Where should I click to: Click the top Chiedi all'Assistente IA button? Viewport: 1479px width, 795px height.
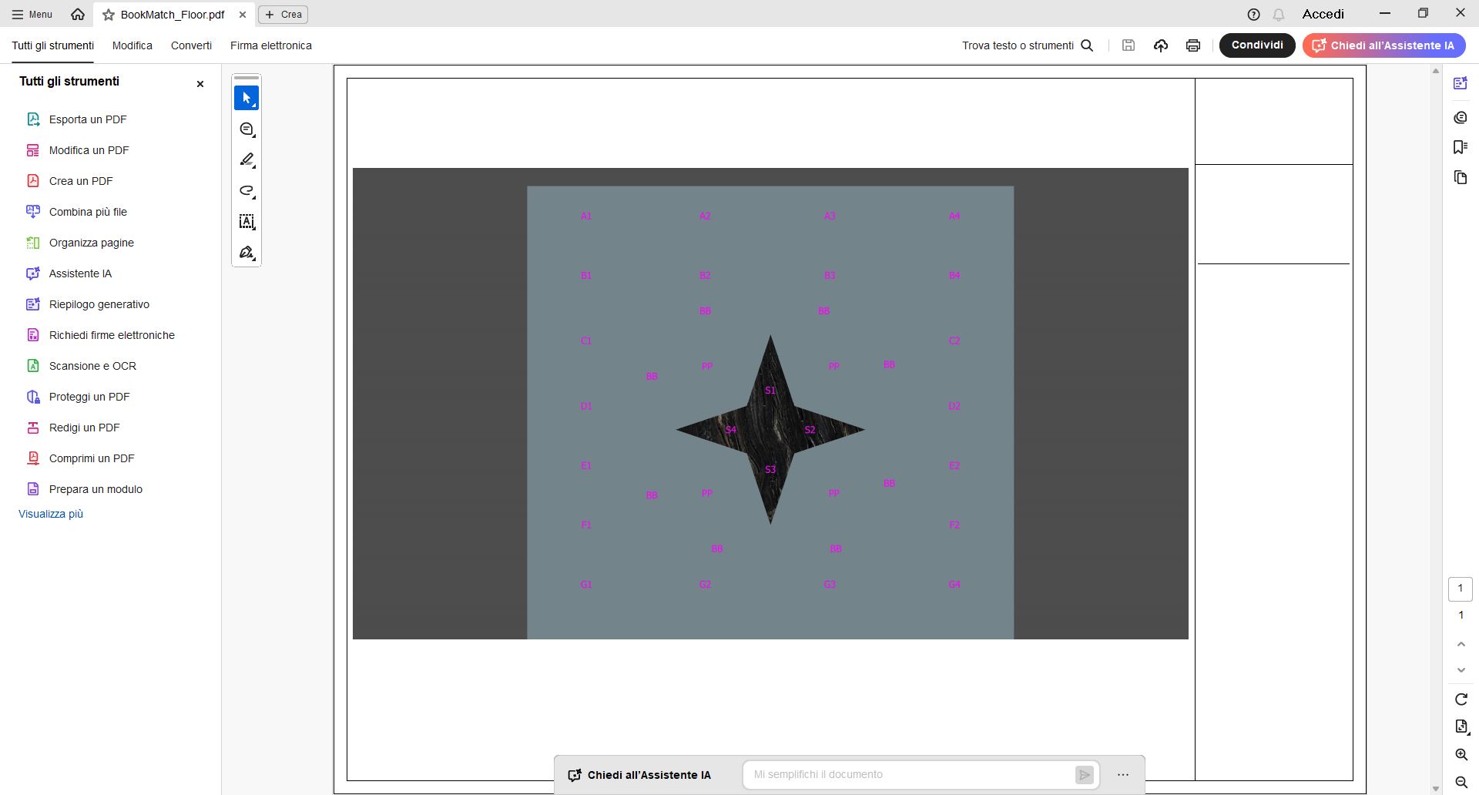(x=1383, y=45)
